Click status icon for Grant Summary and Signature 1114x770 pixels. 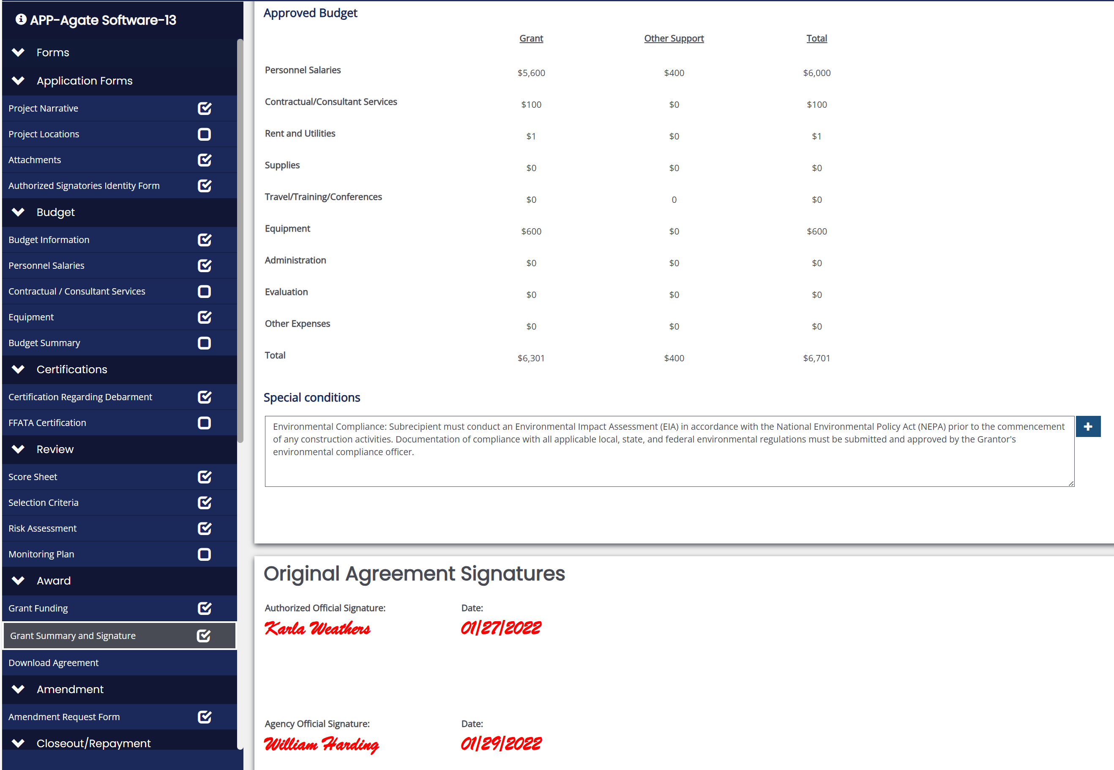(x=204, y=636)
